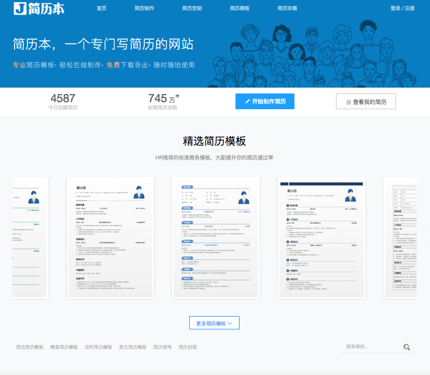The width and height of the screenshot is (430, 375).
Task: Click the 4587 今日创建简历 counter
Action: pos(63,102)
